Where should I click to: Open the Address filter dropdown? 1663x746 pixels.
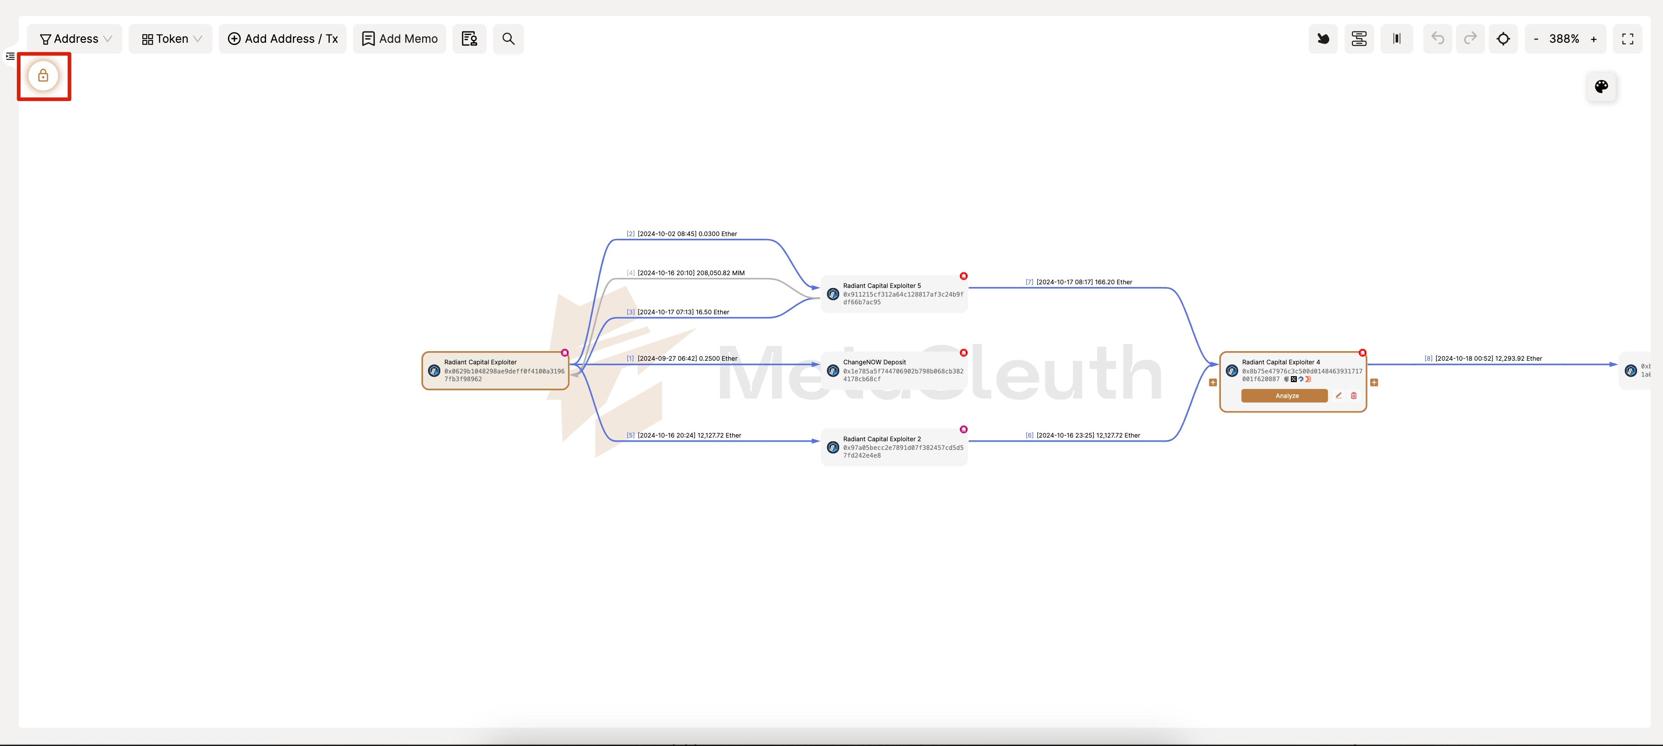coord(75,39)
